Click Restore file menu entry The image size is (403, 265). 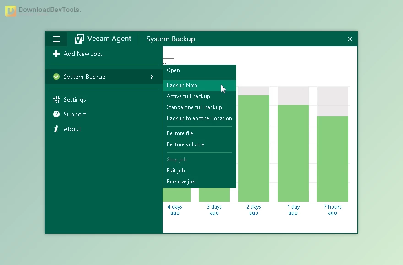180,133
